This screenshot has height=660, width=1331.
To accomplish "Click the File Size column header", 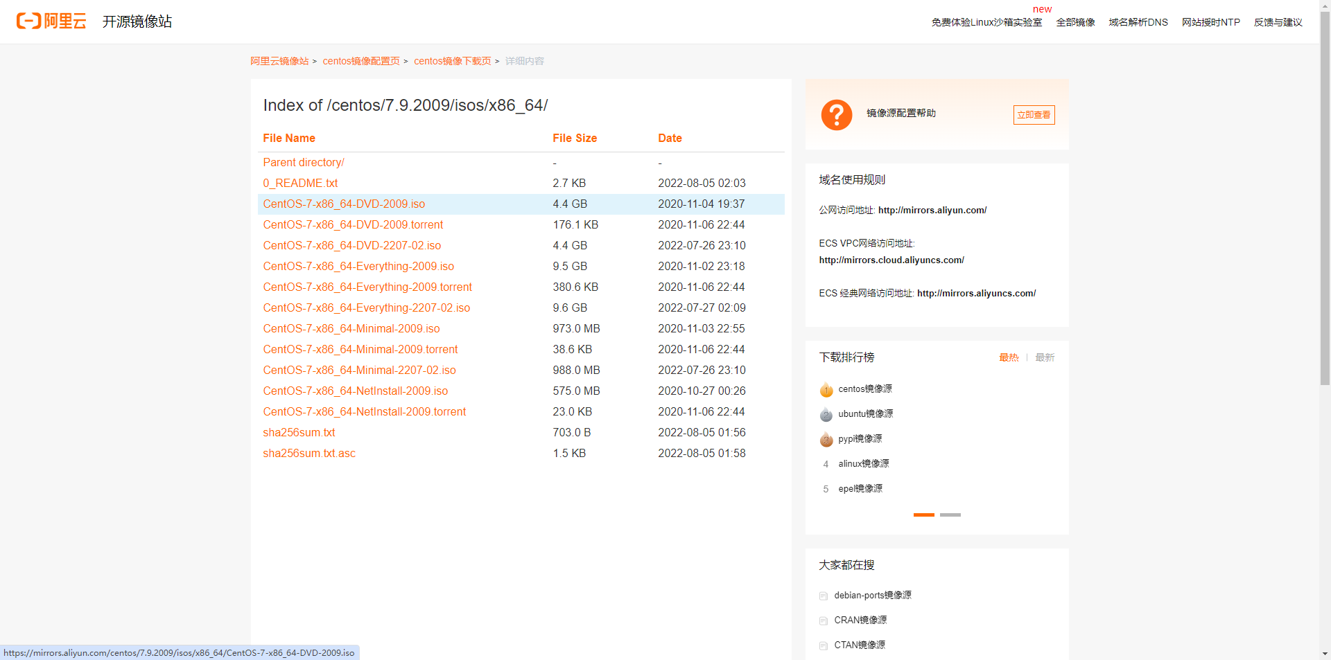I will (x=575, y=139).
